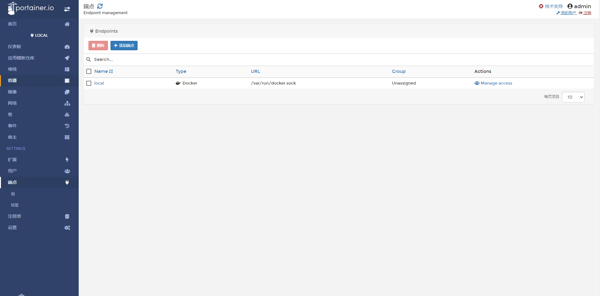Click the containers icon for 容器
The height and width of the screenshot is (296, 600).
(x=67, y=81)
